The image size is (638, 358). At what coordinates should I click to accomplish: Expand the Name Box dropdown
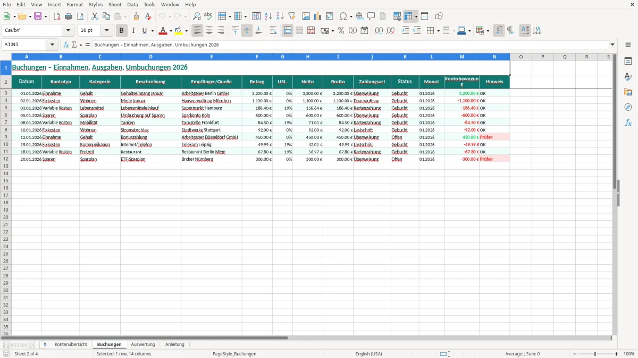52,45
